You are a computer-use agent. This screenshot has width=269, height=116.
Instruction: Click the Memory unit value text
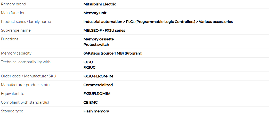(95, 13)
